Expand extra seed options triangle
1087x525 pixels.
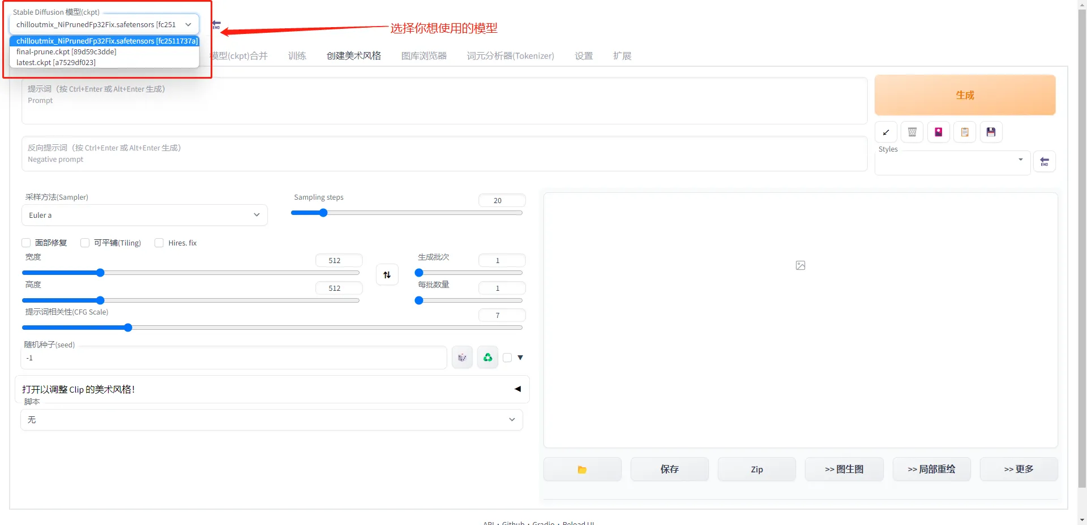pos(520,358)
